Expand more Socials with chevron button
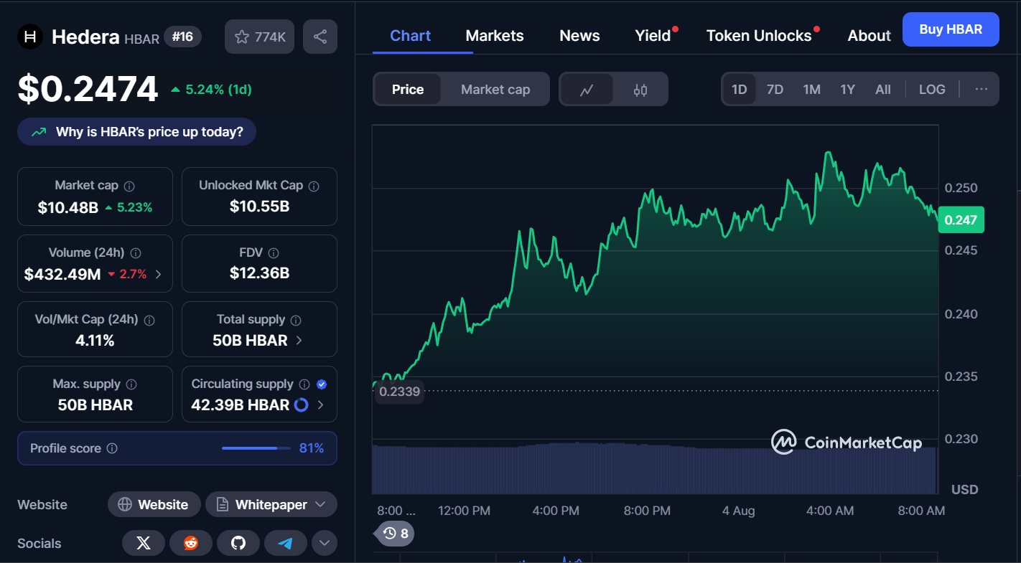The image size is (1021, 563). 325,544
